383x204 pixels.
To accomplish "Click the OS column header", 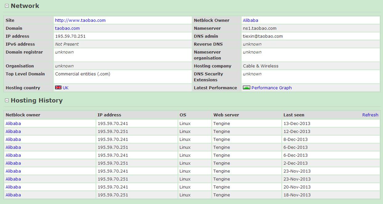I will (x=183, y=115).
